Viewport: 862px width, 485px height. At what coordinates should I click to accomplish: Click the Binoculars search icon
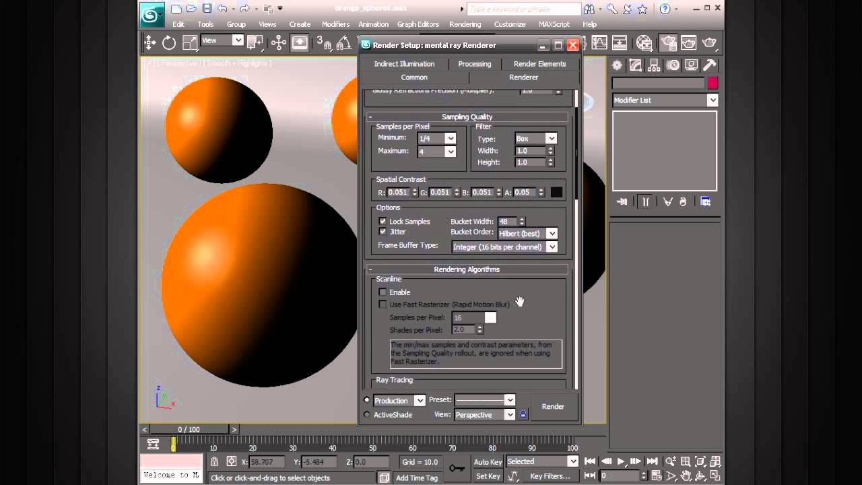pyautogui.click(x=589, y=9)
